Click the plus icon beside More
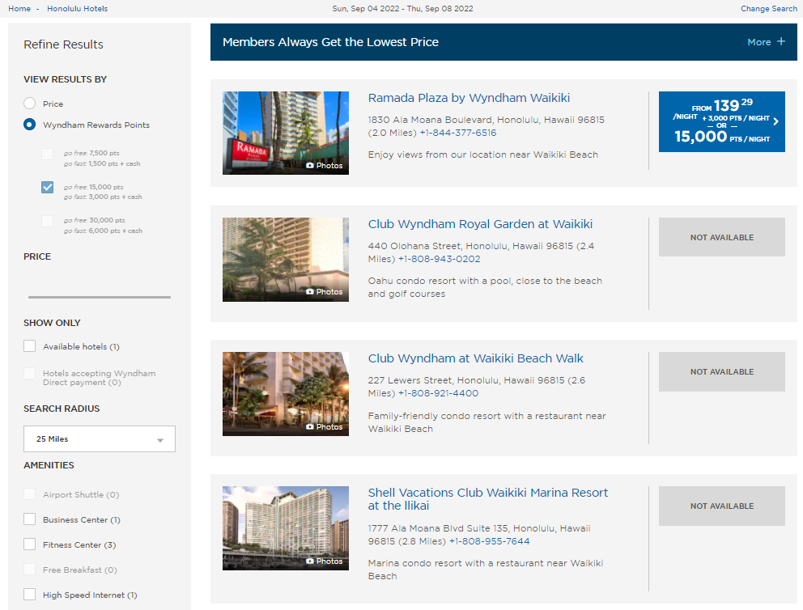This screenshot has width=803, height=610. (781, 41)
